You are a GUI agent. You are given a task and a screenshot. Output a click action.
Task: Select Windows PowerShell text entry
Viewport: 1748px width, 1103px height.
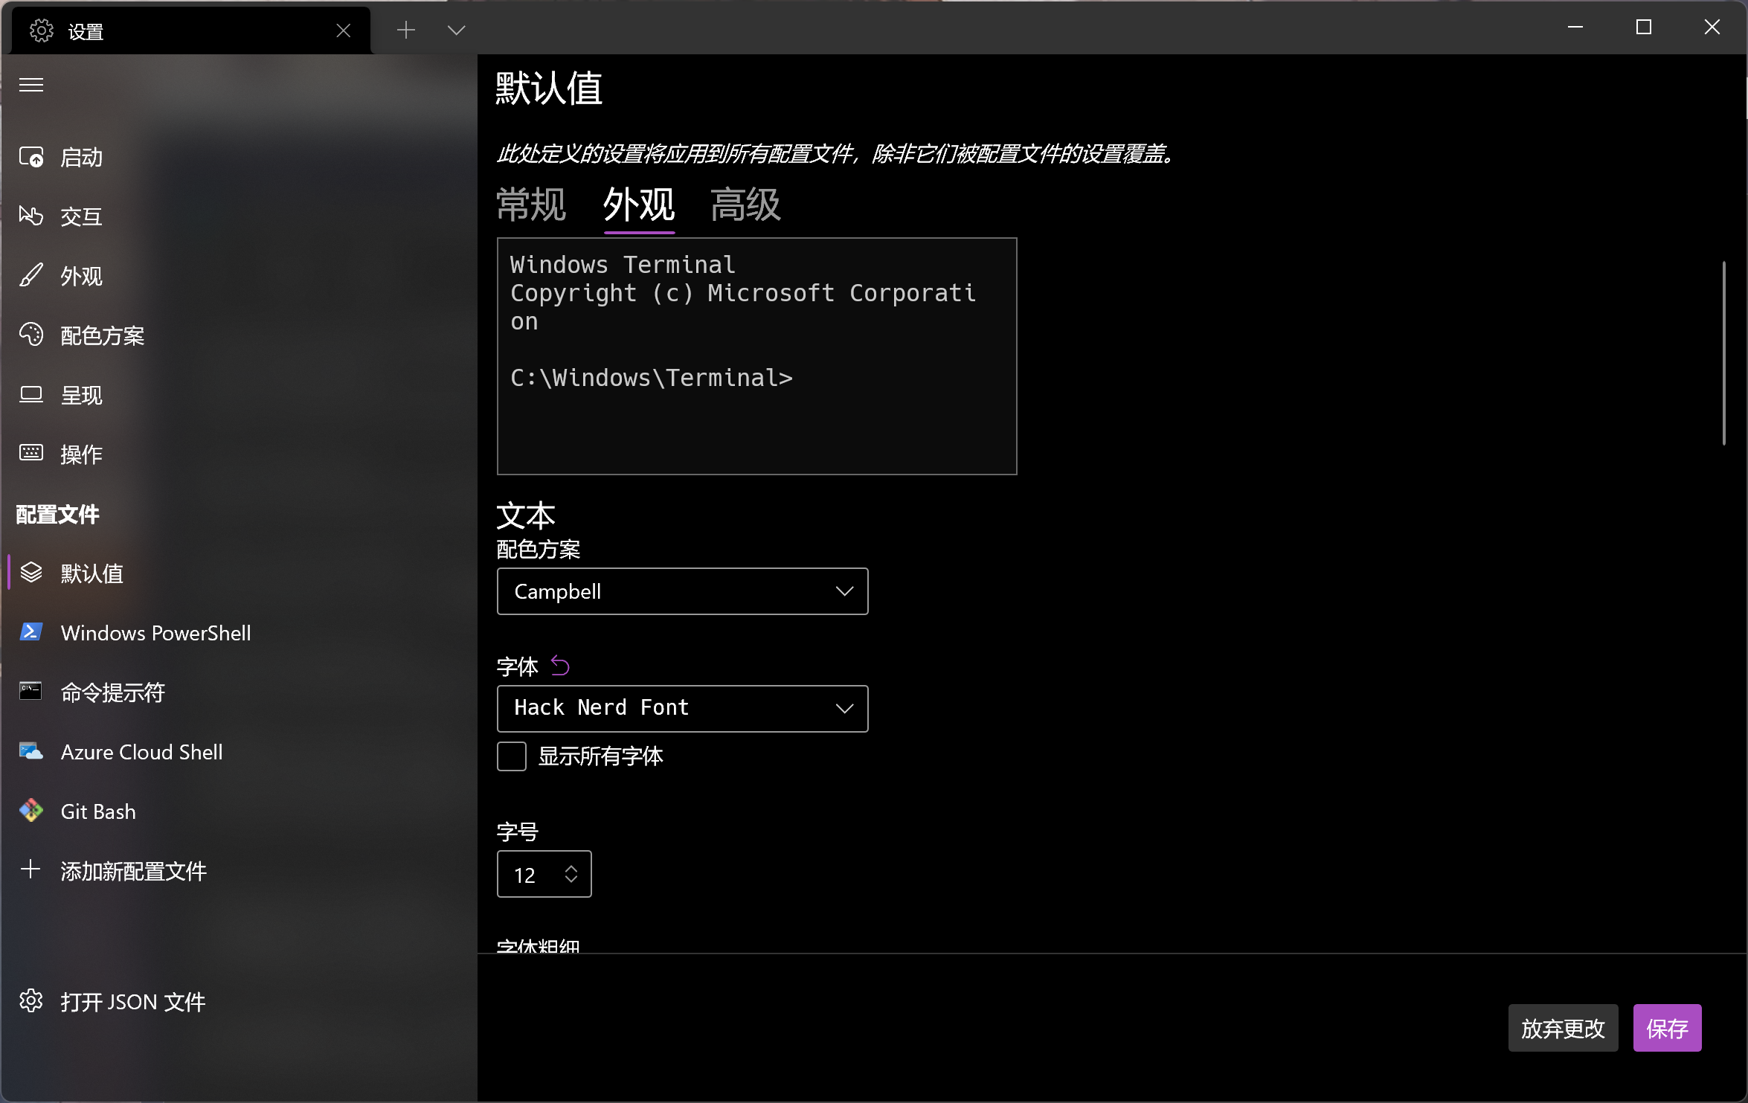(x=156, y=633)
